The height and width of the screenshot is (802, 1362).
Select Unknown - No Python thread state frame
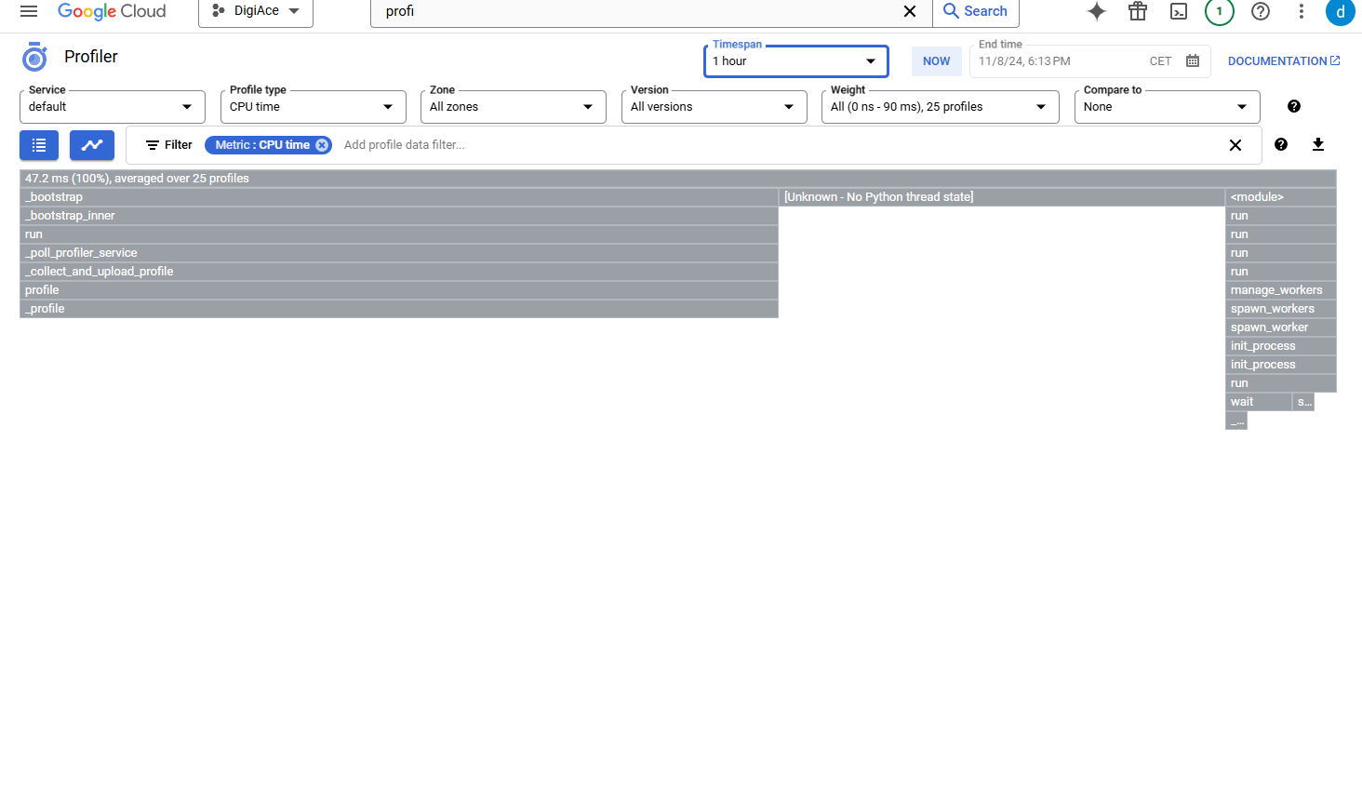pyautogui.click(x=1002, y=197)
